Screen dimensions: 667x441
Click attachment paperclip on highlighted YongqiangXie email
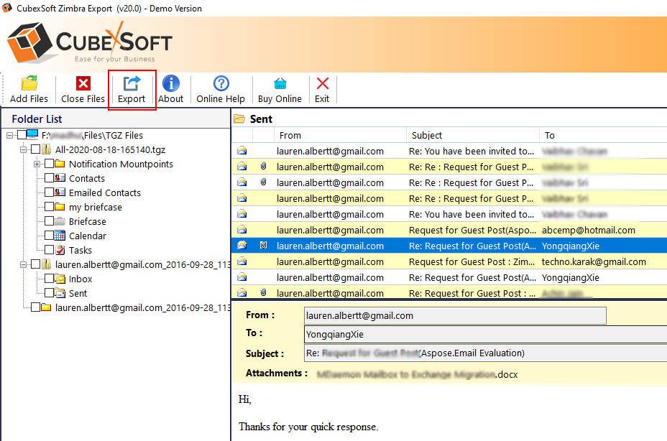pyautogui.click(x=263, y=246)
